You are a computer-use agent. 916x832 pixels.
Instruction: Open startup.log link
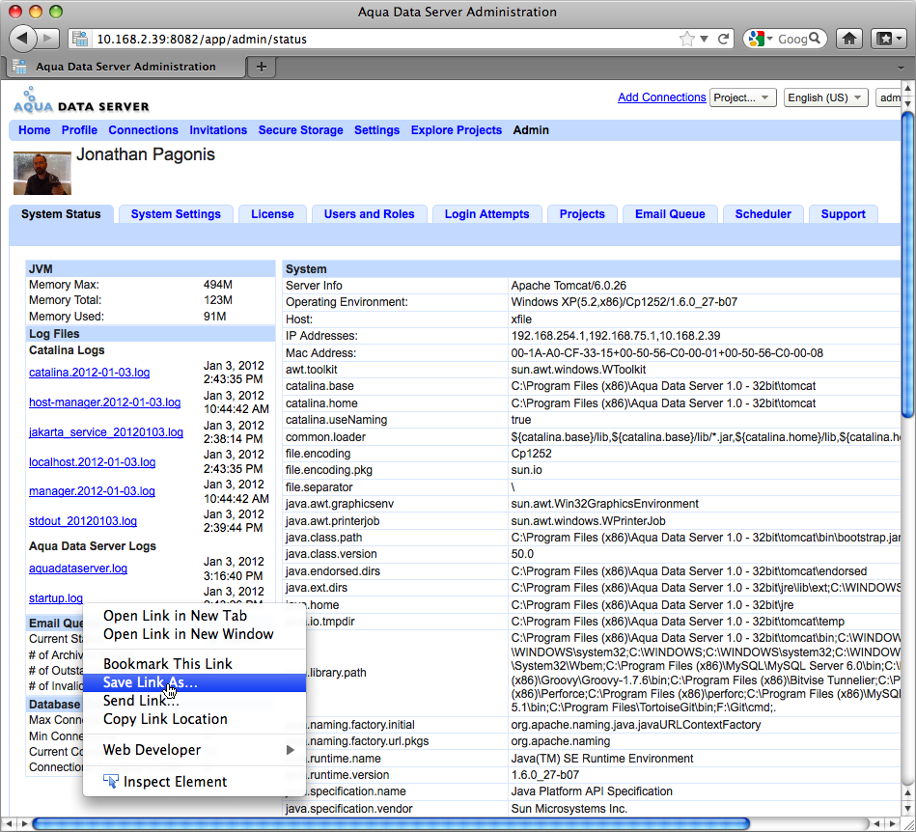point(55,597)
